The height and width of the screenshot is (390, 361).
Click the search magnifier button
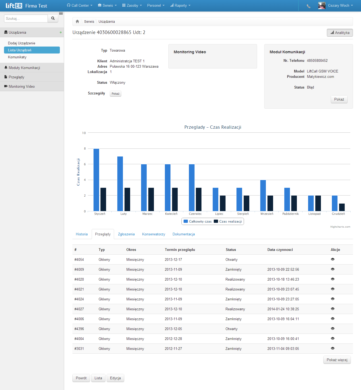(53, 18)
